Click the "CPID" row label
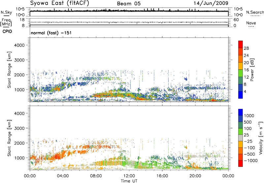Viewport: 264px width, 183px height. coord(7,31)
